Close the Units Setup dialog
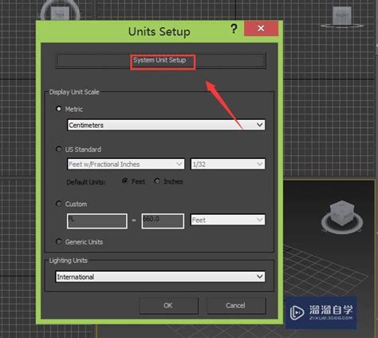The height and width of the screenshot is (338, 378). (x=261, y=28)
